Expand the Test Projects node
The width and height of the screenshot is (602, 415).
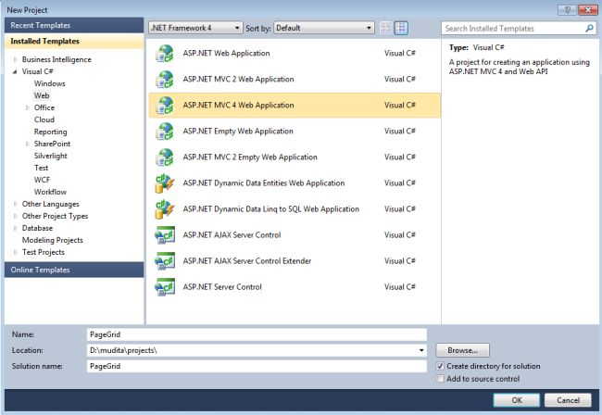tap(16, 252)
